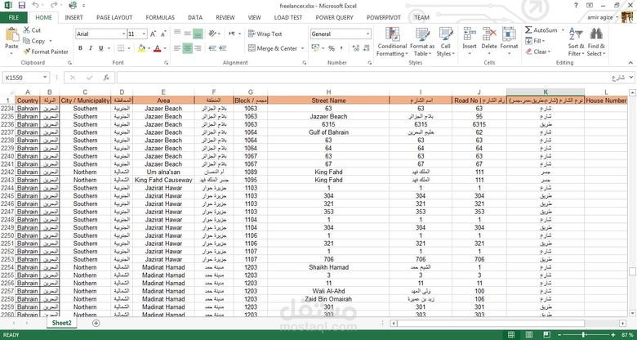Click the Decrease Decimal icon
The height and width of the screenshot is (340, 637).
click(x=367, y=48)
